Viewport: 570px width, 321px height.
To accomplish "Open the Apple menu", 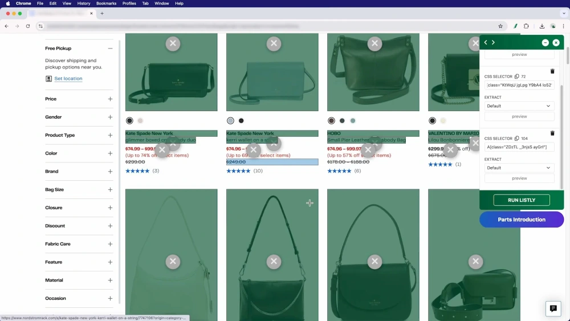I will point(7,3).
